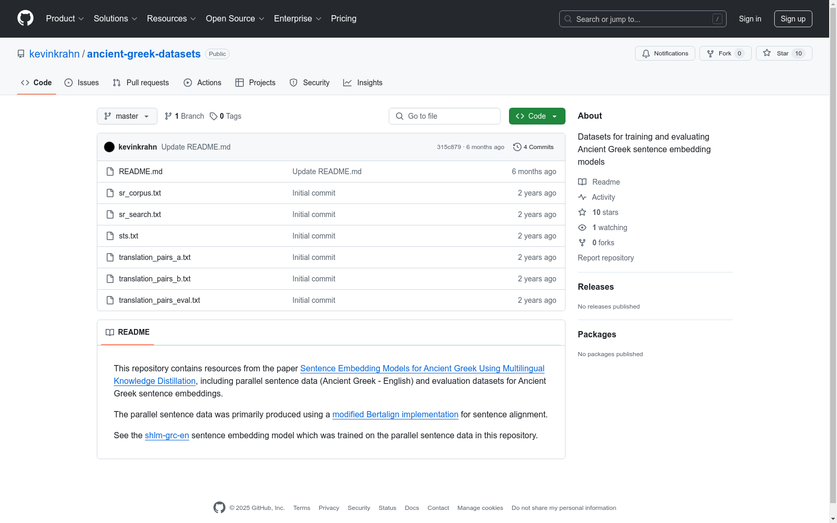The height and width of the screenshot is (523, 837).
Task: Click the GitHub mark in the footer
Action: pyautogui.click(x=219, y=507)
